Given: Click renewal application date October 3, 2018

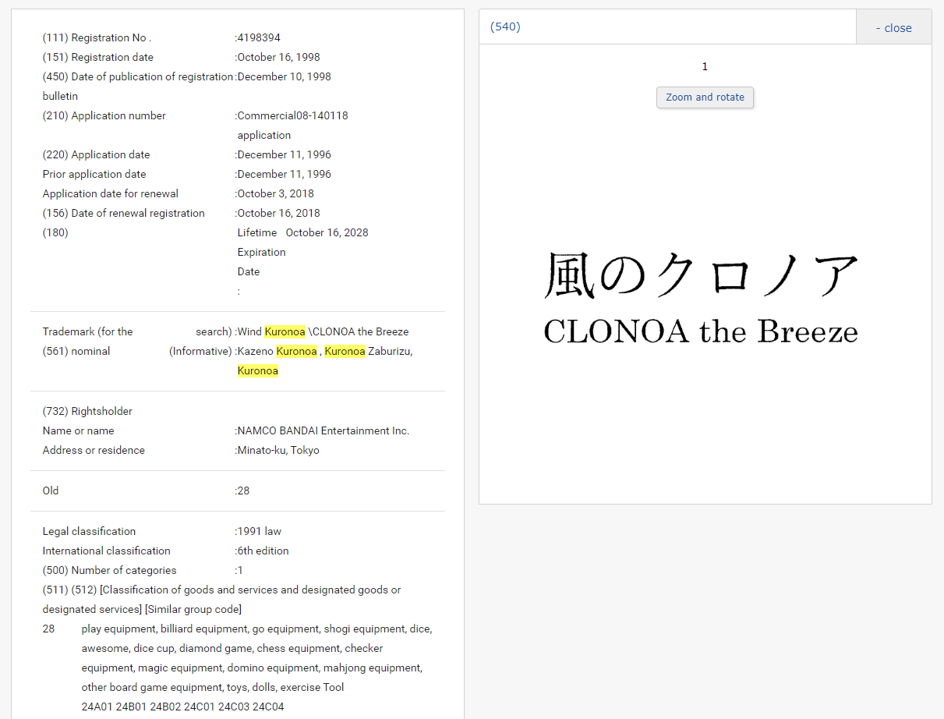Looking at the screenshot, I should pyautogui.click(x=276, y=193).
